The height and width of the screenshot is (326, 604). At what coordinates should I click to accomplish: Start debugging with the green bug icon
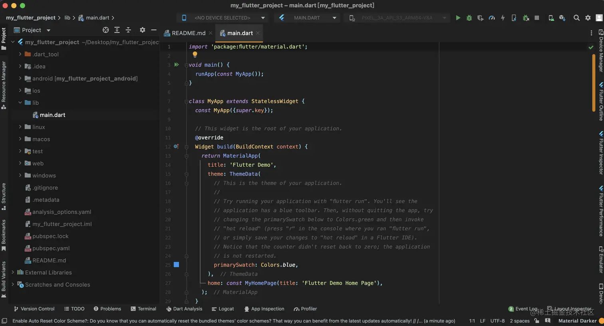[x=469, y=18]
